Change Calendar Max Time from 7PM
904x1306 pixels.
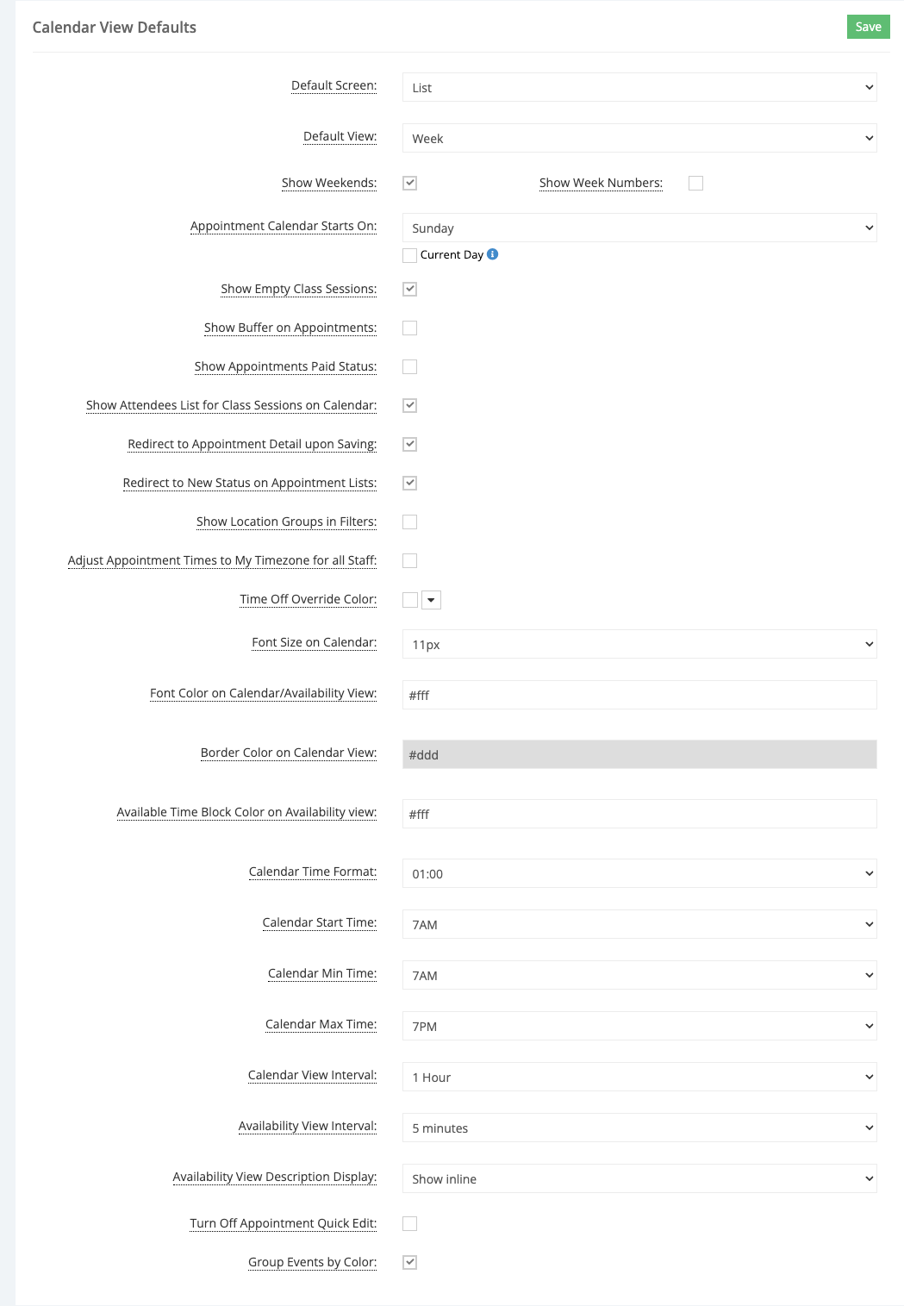pos(638,1026)
